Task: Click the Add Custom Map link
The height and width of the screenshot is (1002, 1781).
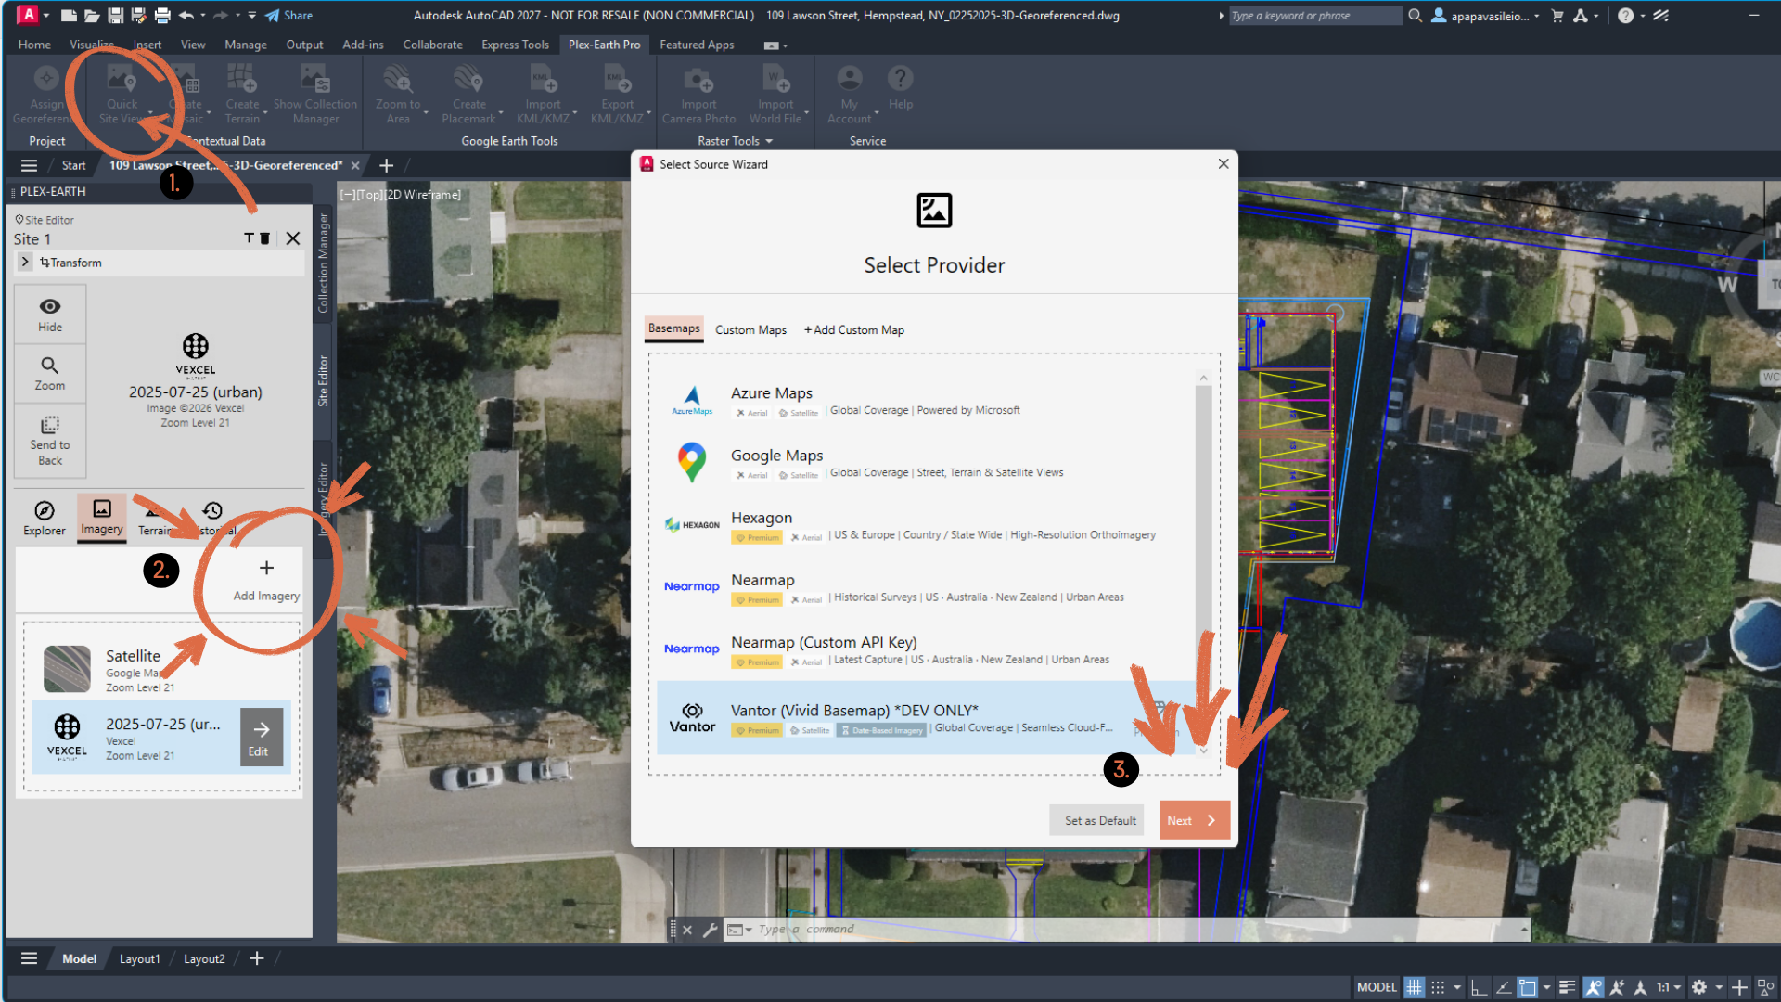Action: click(x=853, y=330)
